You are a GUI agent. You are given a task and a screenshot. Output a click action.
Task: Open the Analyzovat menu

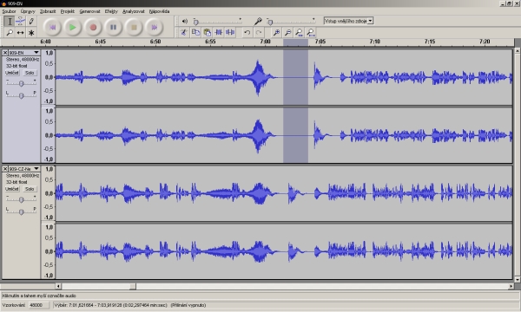tap(133, 11)
